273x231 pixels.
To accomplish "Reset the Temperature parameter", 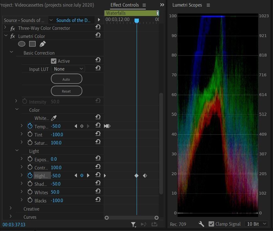I will [x=98, y=125].
